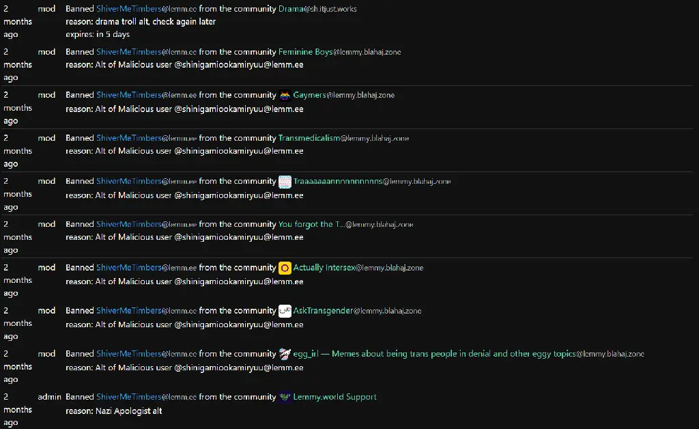Open the Gaymers community rainbow icon
The width and height of the screenshot is (699, 429).
pyautogui.click(x=285, y=96)
